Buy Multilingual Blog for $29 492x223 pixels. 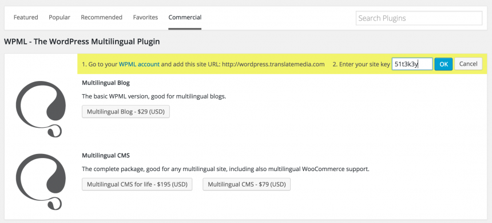[x=125, y=112]
